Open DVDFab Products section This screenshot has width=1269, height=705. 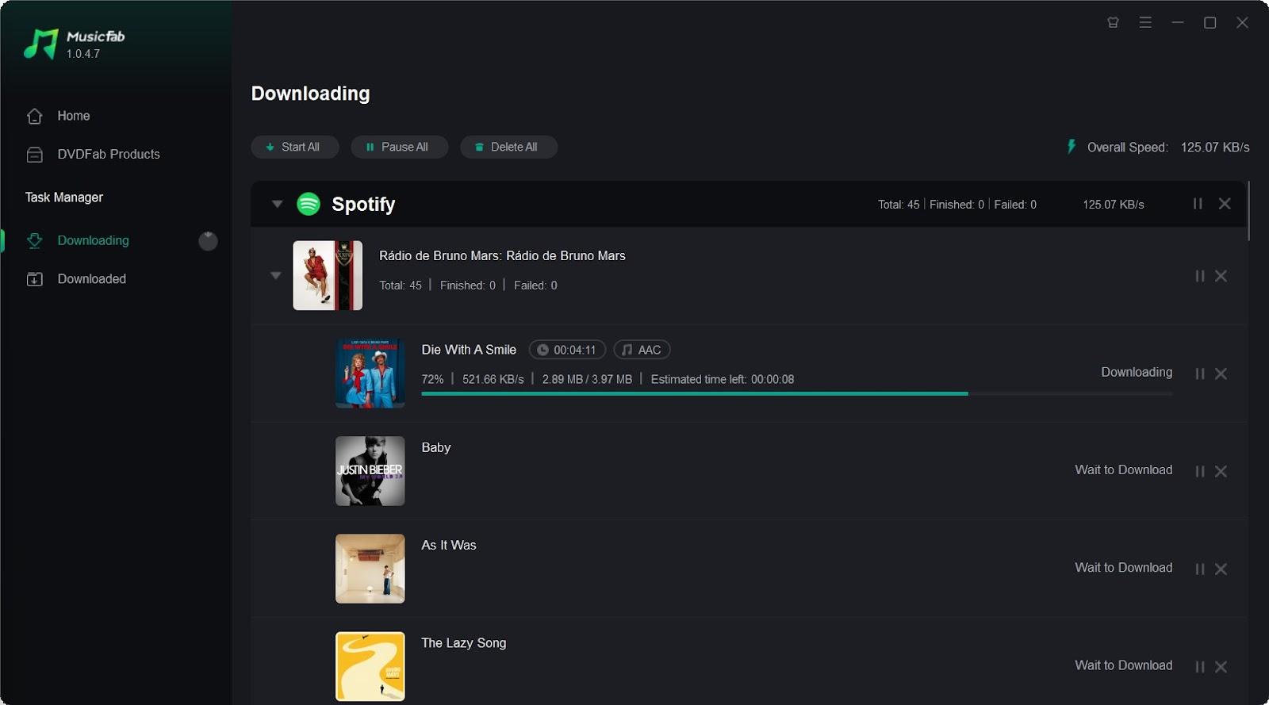tap(109, 155)
